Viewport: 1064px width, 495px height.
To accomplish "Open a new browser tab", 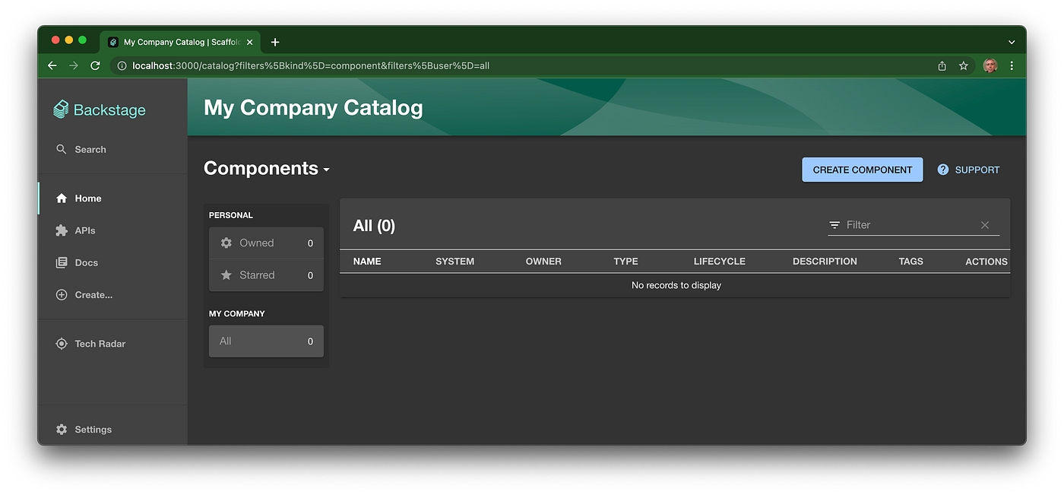I will [275, 42].
